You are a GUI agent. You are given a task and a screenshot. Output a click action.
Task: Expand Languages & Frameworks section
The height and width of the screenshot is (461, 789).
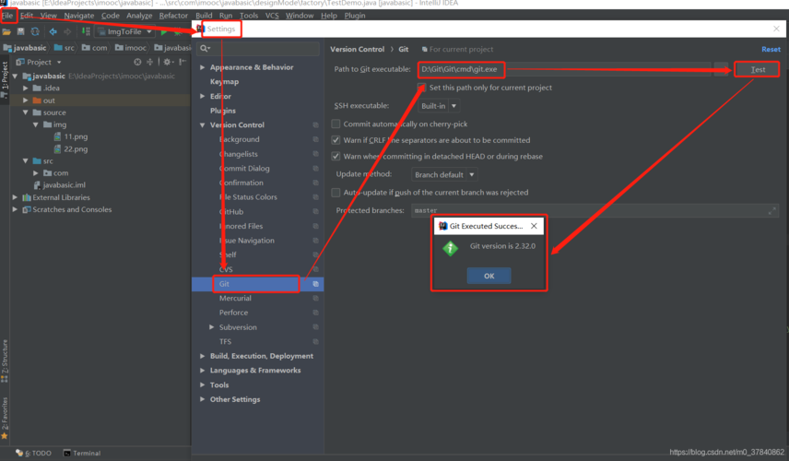tap(202, 371)
